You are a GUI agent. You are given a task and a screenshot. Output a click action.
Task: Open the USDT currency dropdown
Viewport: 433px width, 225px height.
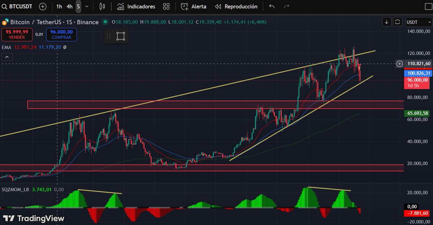(418, 22)
